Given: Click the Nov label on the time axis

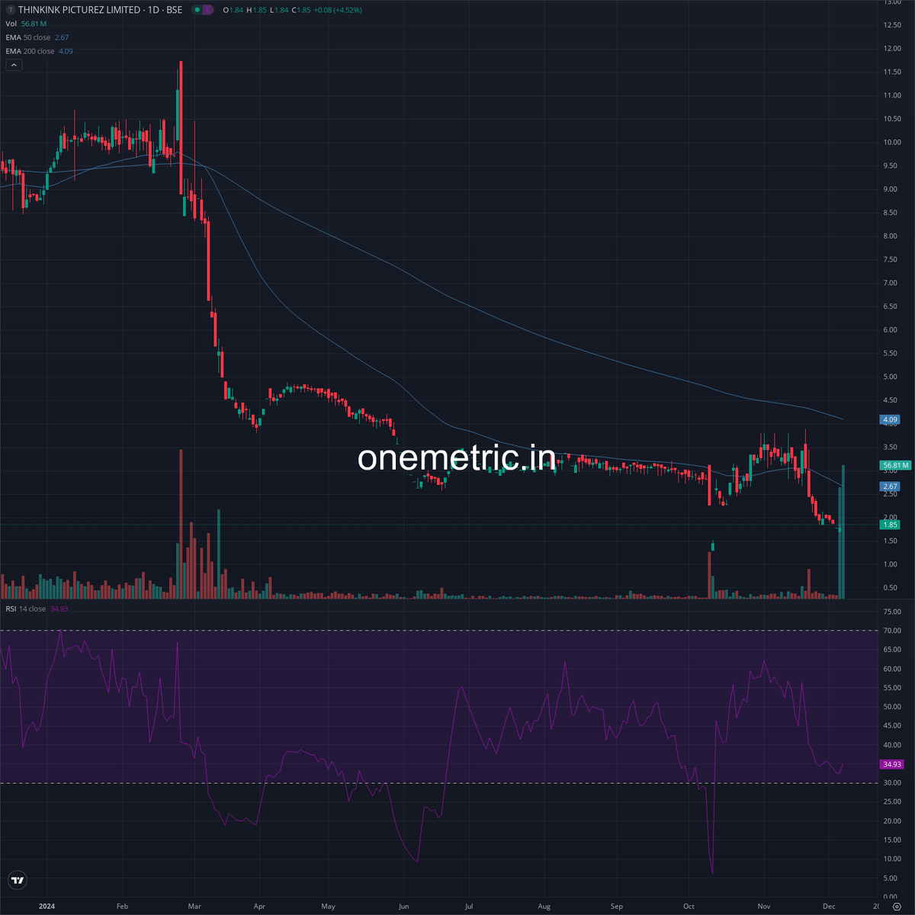Looking at the screenshot, I should 764,907.
